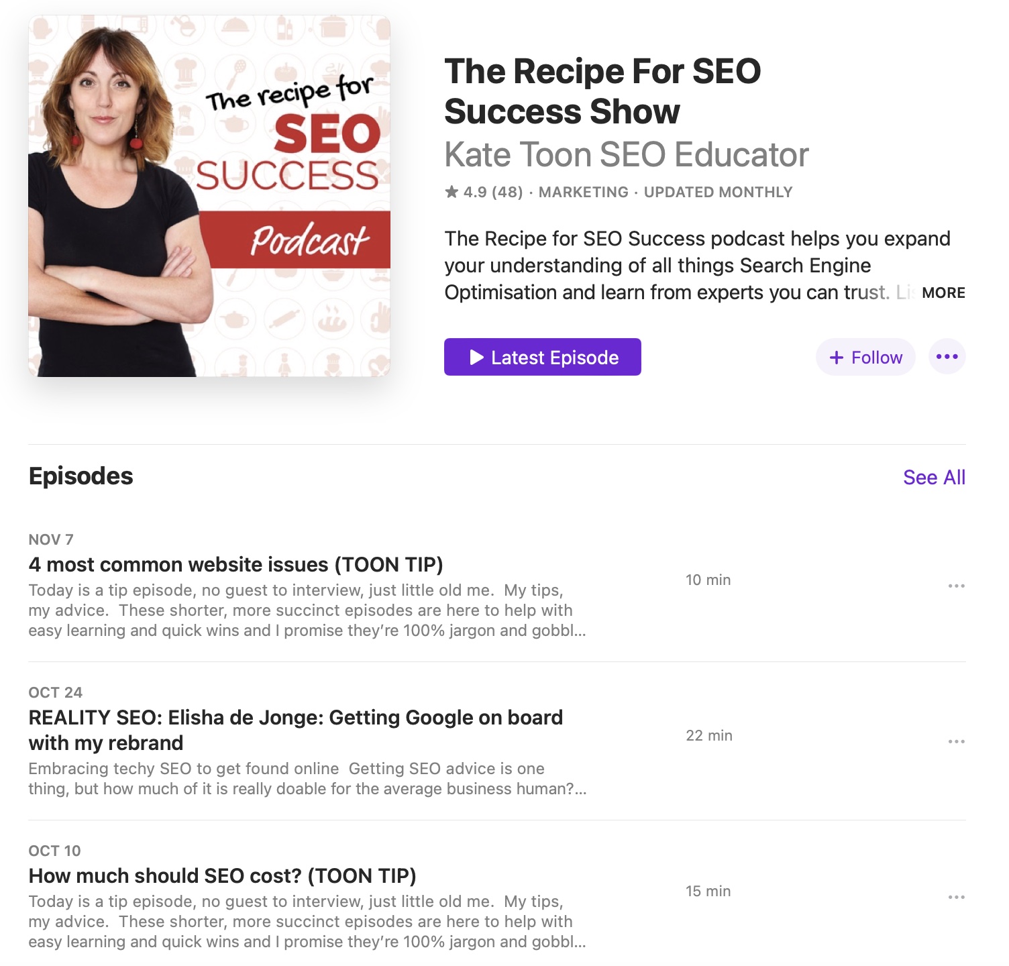
Task: Click the Nov 7 episode description text
Action: coord(307,610)
